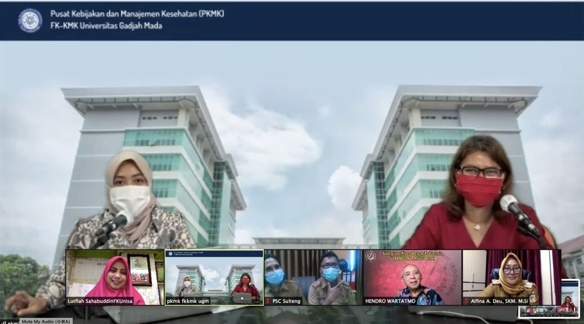Click the Pusat Kebijakan dan Manajemen Kesehatan title
Image resolution: width=584 pixels, height=324 pixels.
coord(137,14)
